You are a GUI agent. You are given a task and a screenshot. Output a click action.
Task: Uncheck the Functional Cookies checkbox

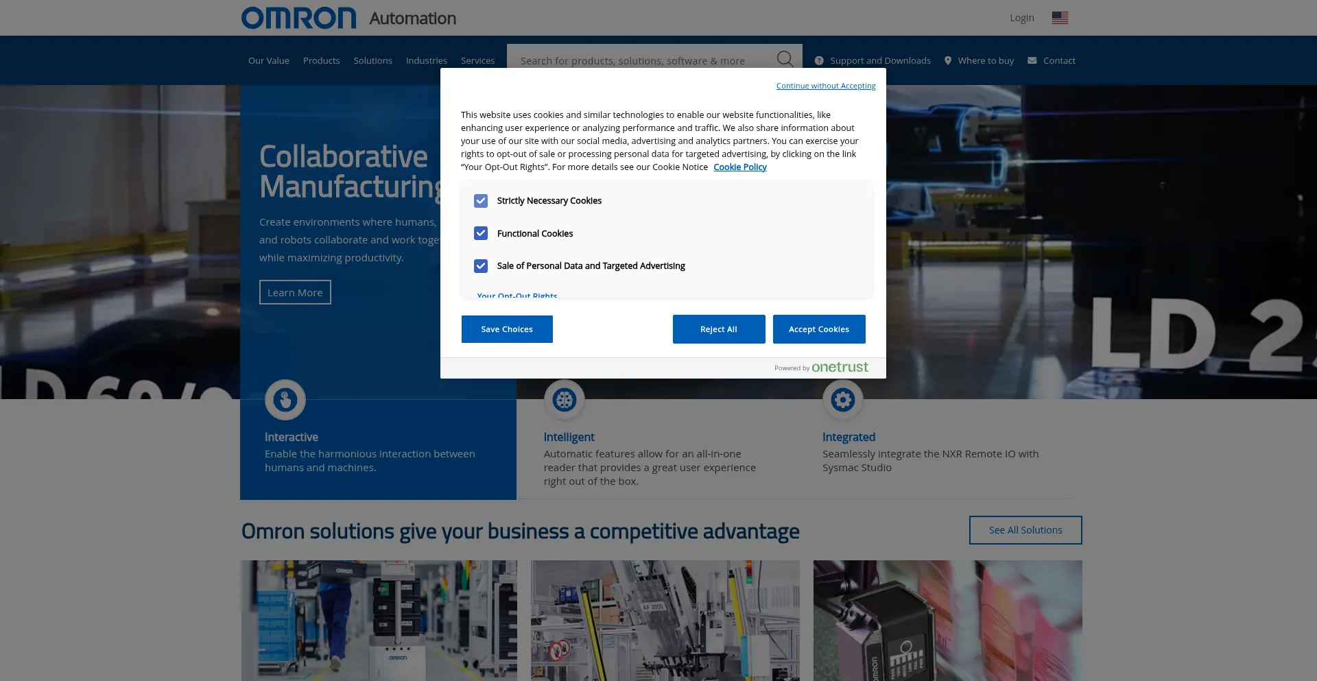pos(481,234)
